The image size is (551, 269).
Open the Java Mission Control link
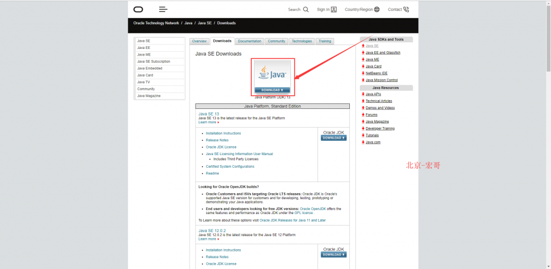[x=382, y=80]
